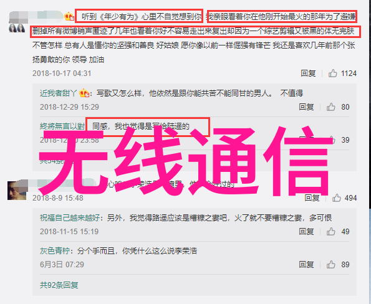Click crown badge beside first commenter name
Image resolution: width=371 pixels, height=304 pixels.
[69, 17]
